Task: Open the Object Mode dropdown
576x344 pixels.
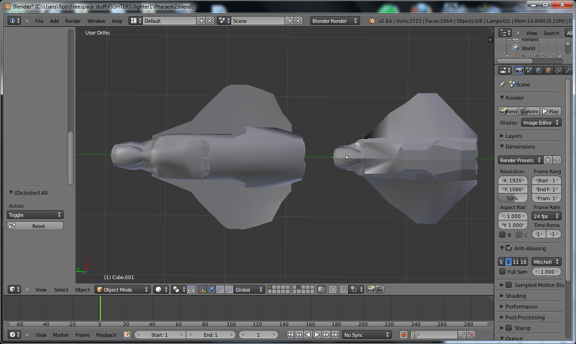Action: pyautogui.click(x=122, y=290)
